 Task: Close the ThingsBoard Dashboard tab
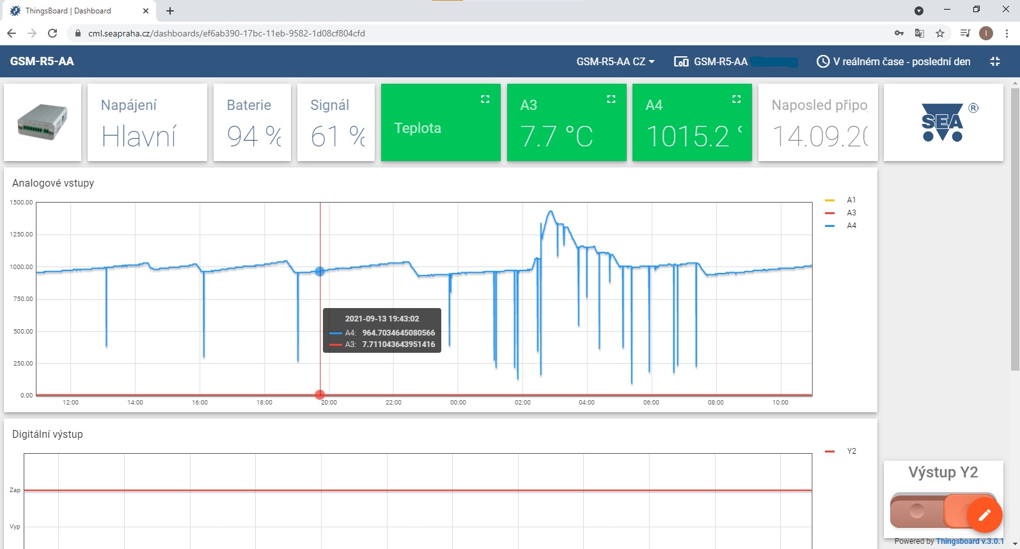(x=146, y=11)
